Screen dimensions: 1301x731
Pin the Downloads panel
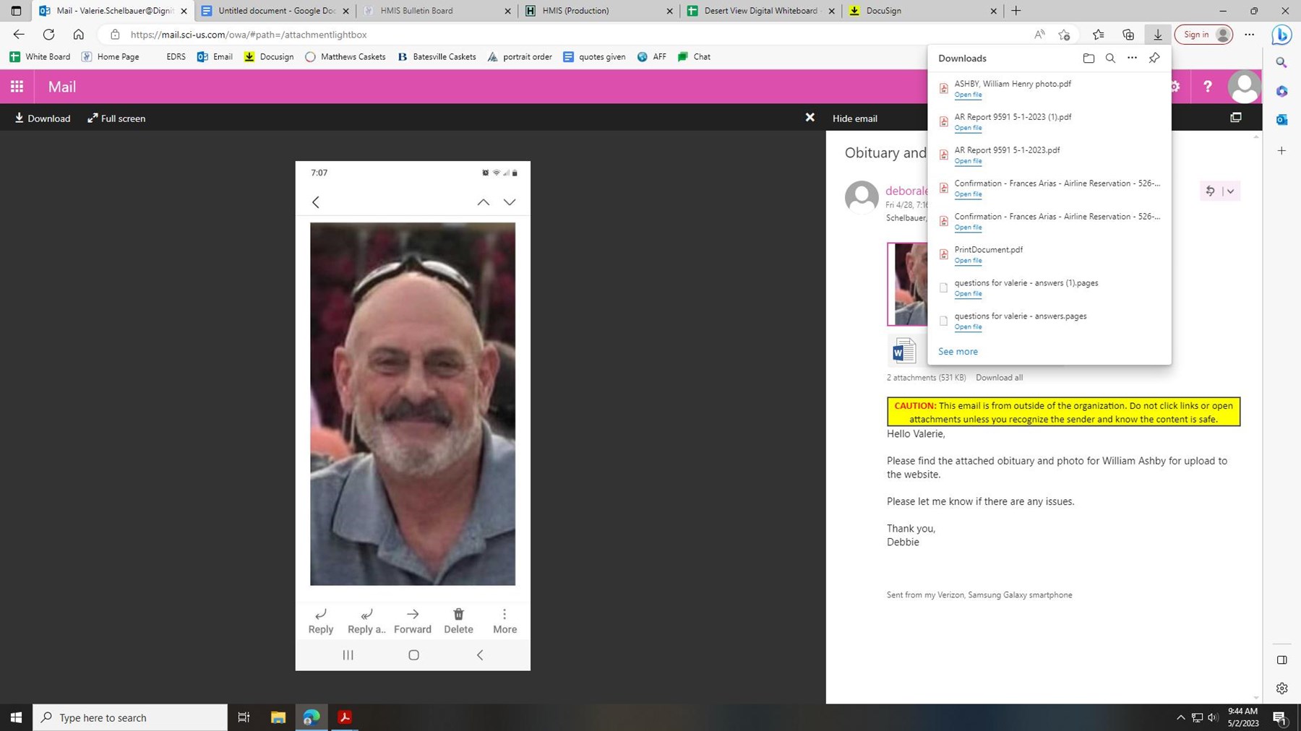tap(1154, 59)
